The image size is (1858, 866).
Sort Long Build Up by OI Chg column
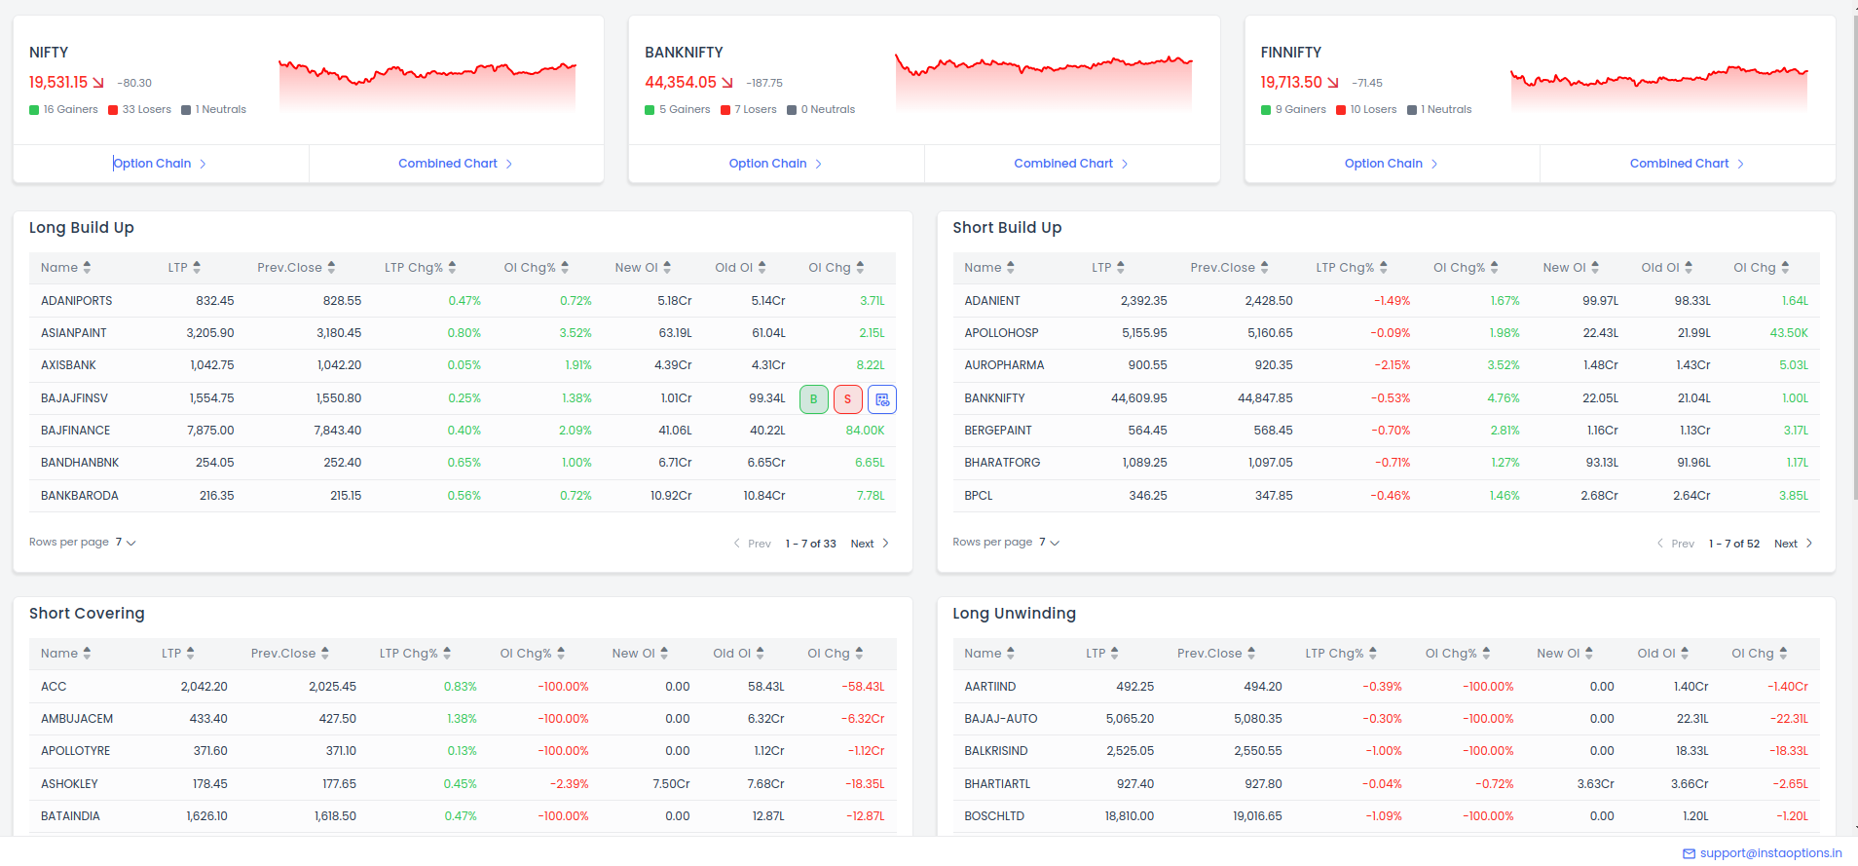pyautogui.click(x=836, y=268)
